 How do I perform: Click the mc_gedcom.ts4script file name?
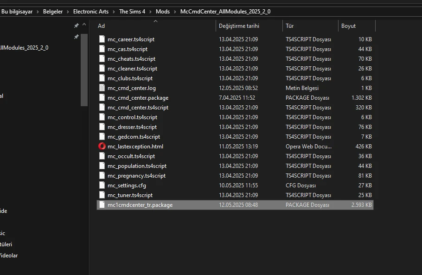[134, 137]
